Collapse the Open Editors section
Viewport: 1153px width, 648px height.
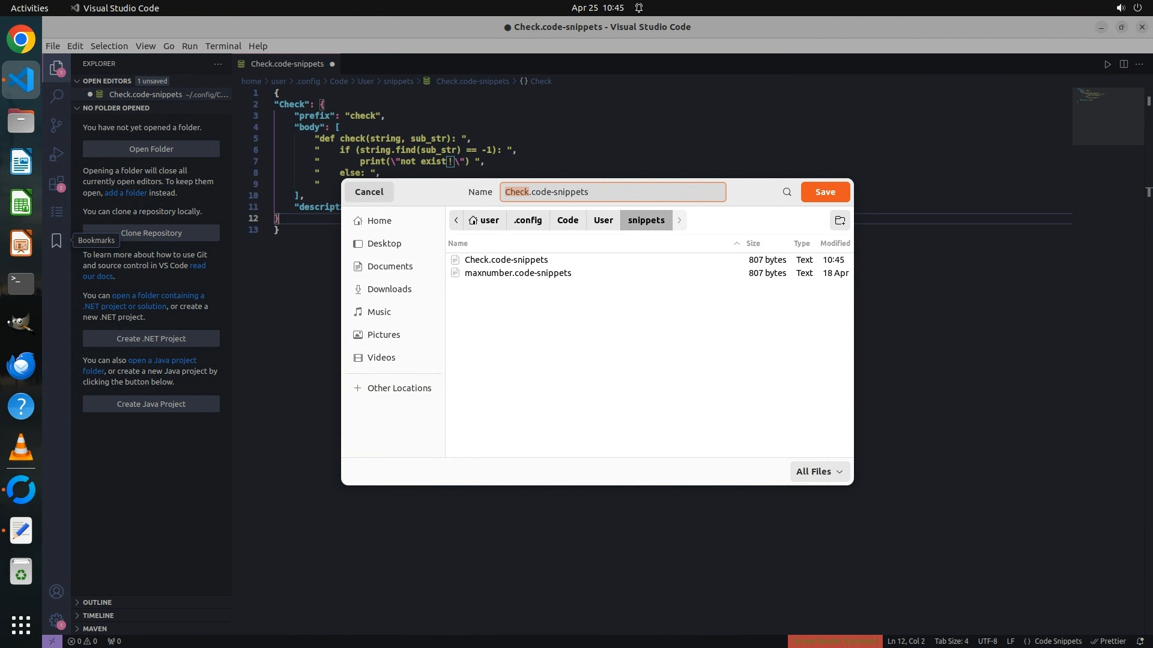pyautogui.click(x=106, y=81)
